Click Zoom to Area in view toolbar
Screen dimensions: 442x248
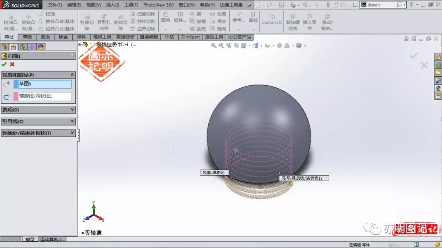pos(221,46)
